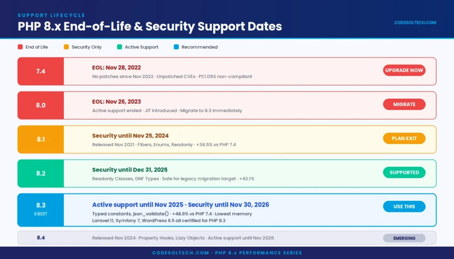Click the orange Security Only swatch
This screenshot has height=259, width=454.
(67, 47)
